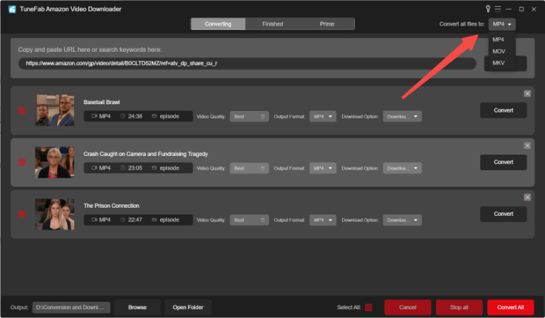Viewport: 545px width, 318px height.
Task: Open Crash Caught Output Format dropdown
Action: tap(323, 168)
